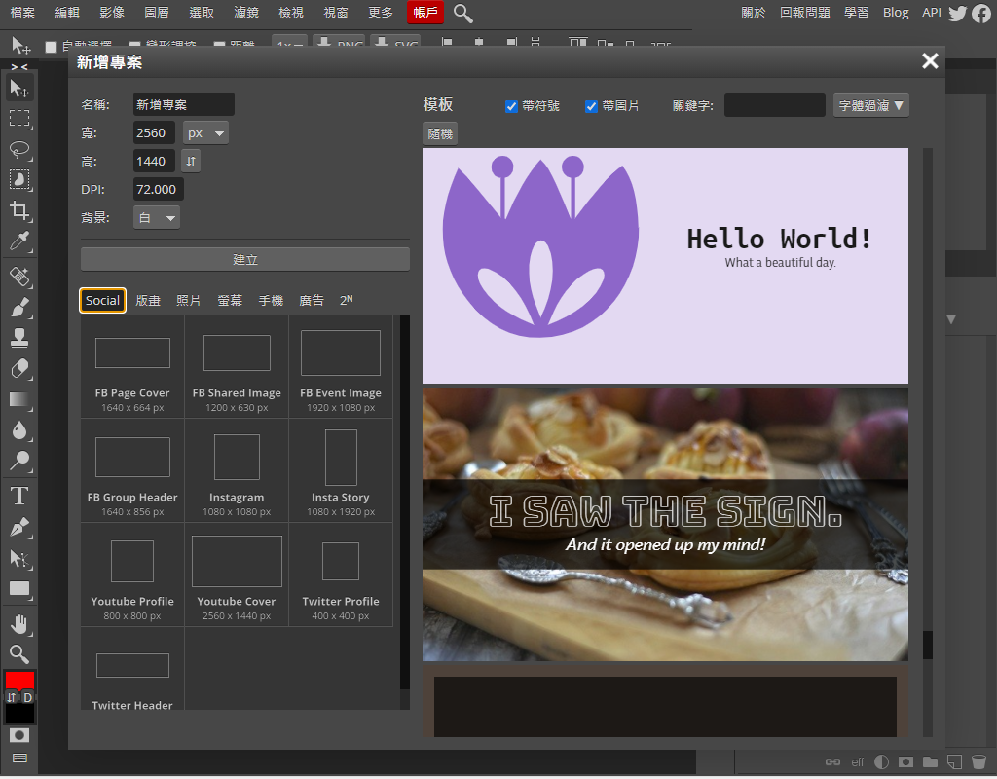Open the 編輯 menu
The height and width of the screenshot is (779, 997).
[x=67, y=12]
